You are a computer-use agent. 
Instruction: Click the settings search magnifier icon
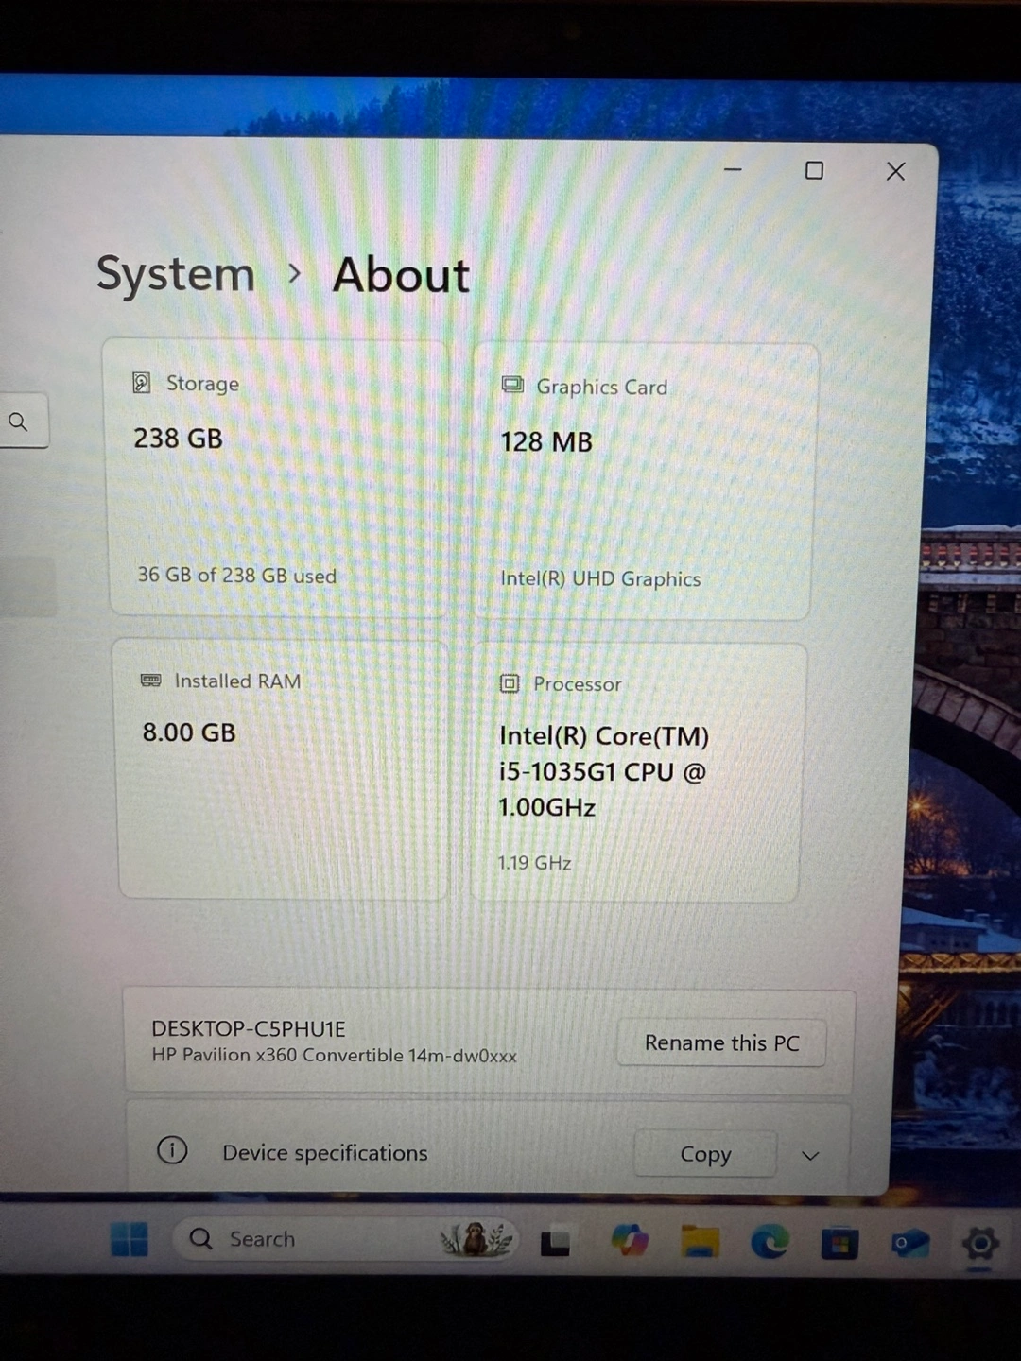pyautogui.click(x=18, y=422)
